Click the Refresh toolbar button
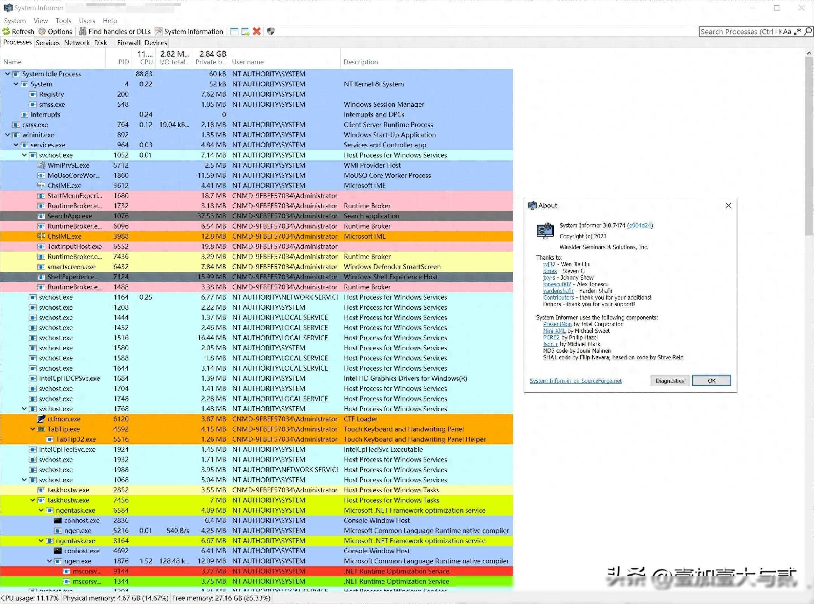The image size is (814, 604). click(18, 31)
